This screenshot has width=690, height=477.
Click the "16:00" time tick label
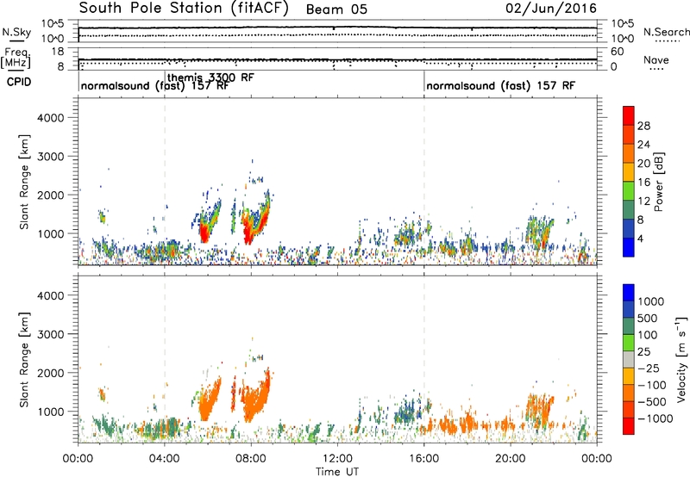tap(423, 459)
